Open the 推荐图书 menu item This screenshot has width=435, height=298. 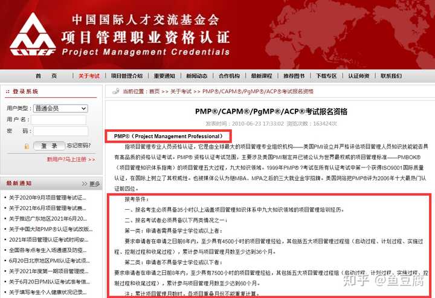click(x=294, y=76)
